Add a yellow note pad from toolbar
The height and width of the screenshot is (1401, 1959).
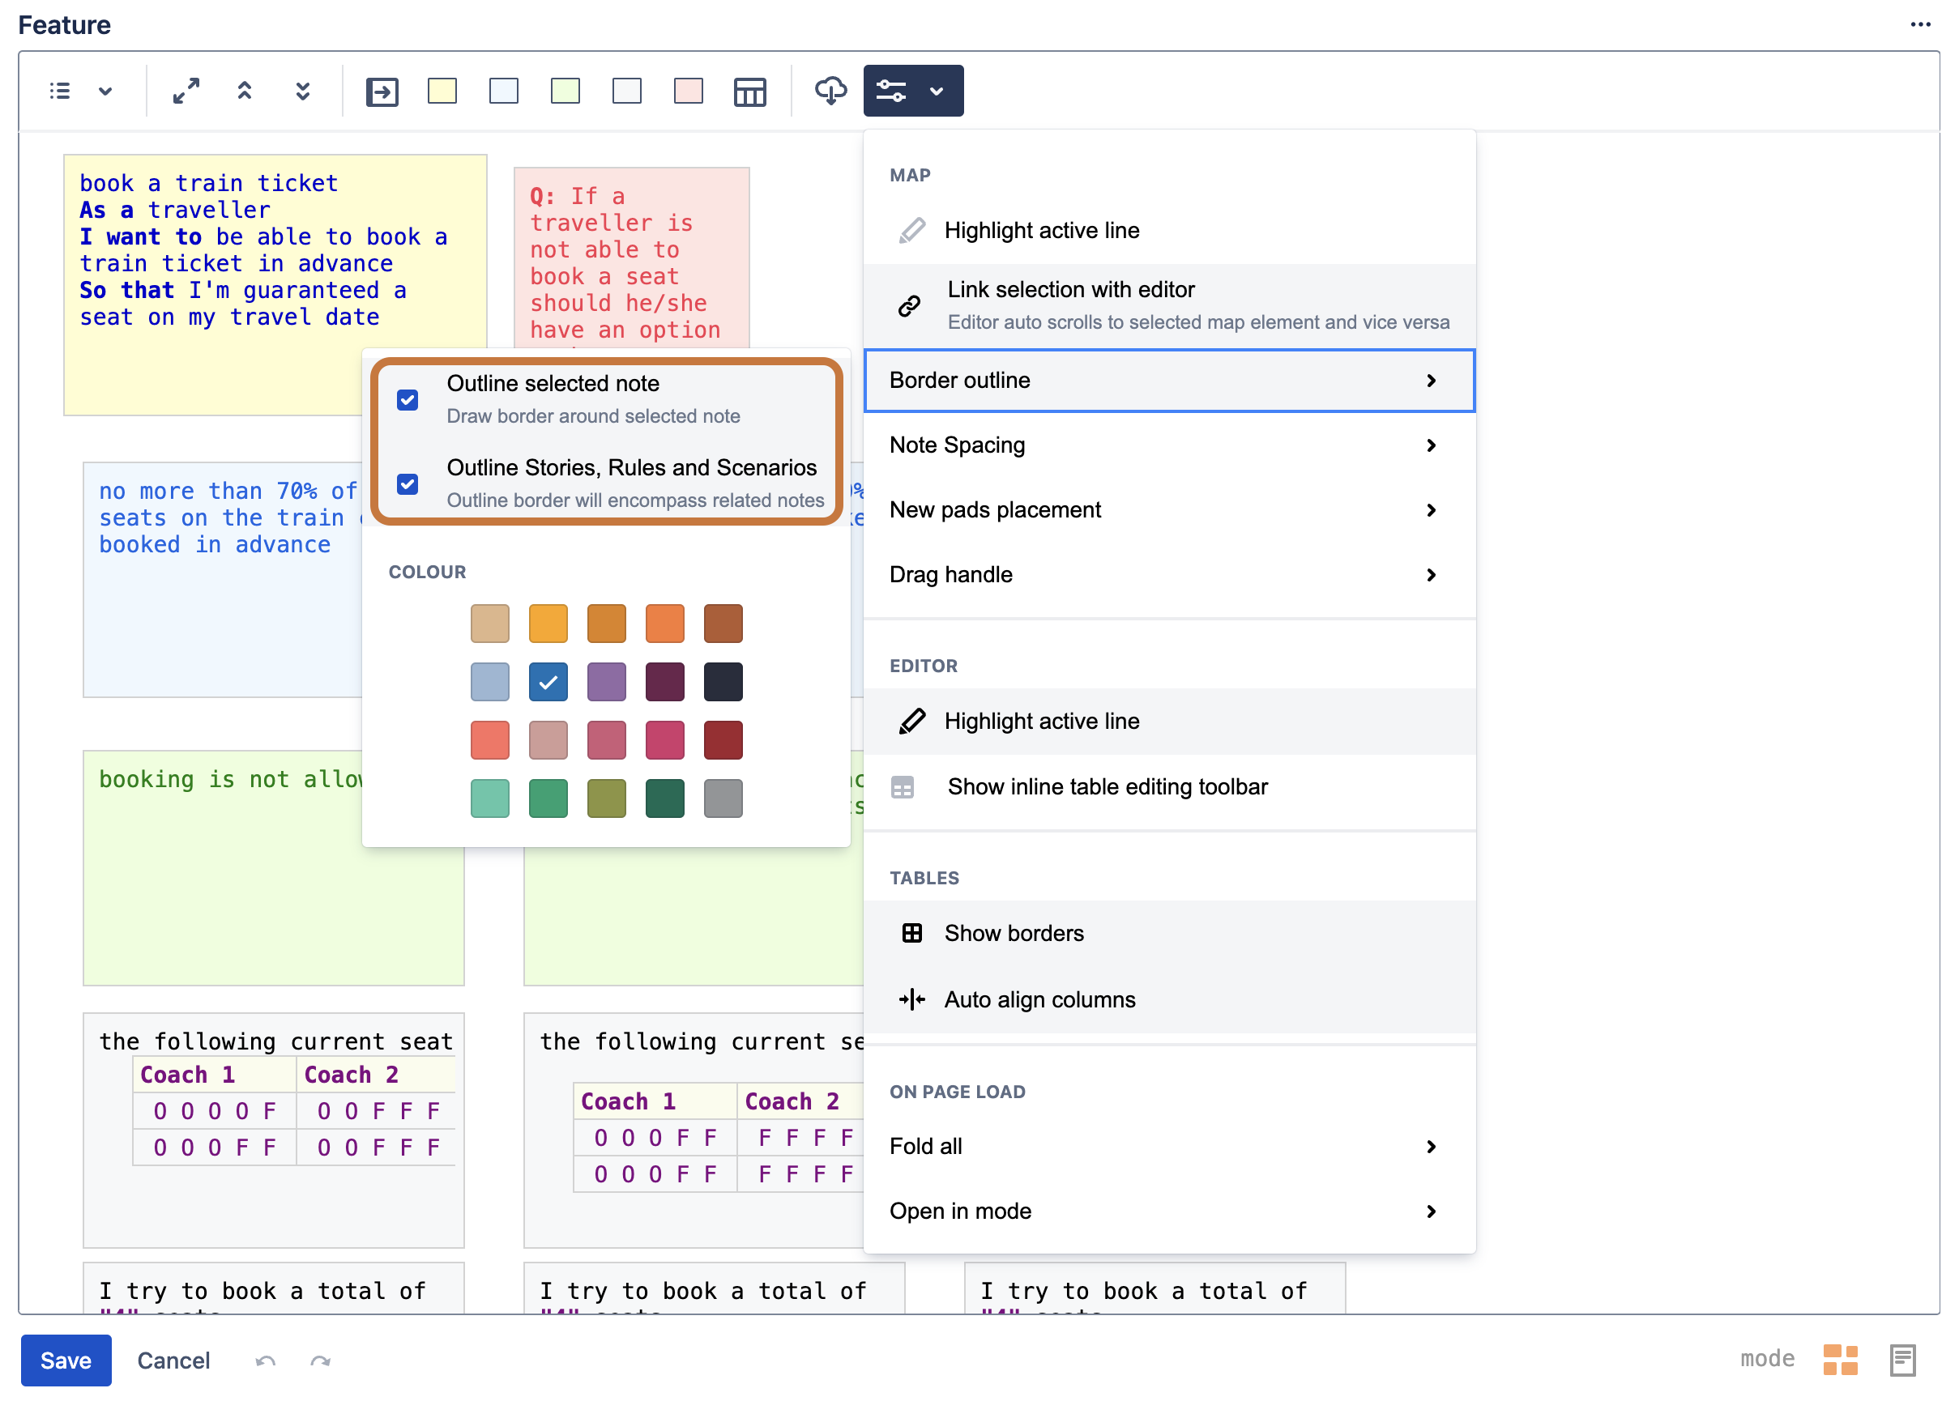(442, 91)
